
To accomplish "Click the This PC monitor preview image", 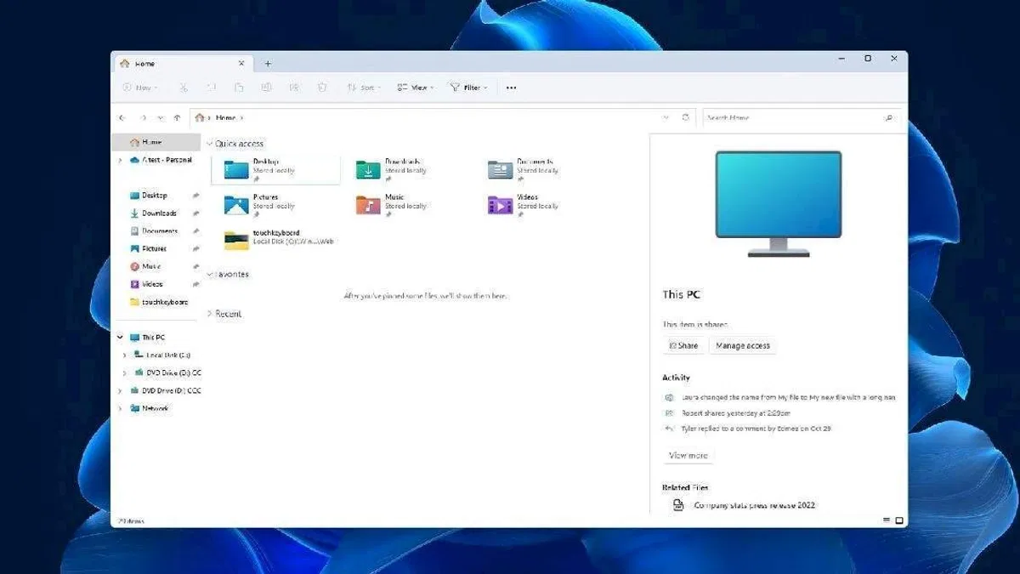I will (778, 203).
